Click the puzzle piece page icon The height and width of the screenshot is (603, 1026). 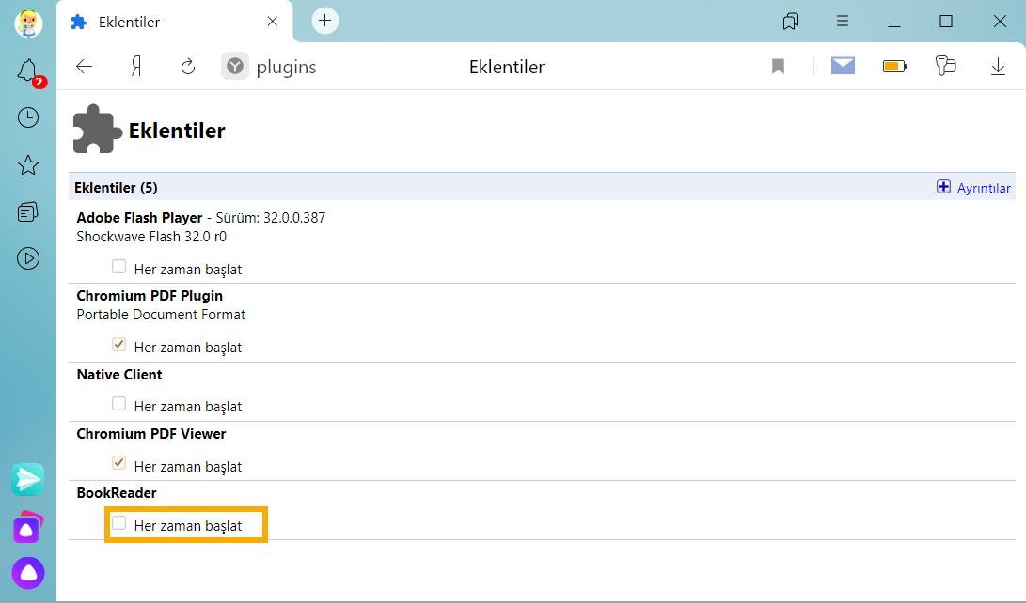point(97,130)
